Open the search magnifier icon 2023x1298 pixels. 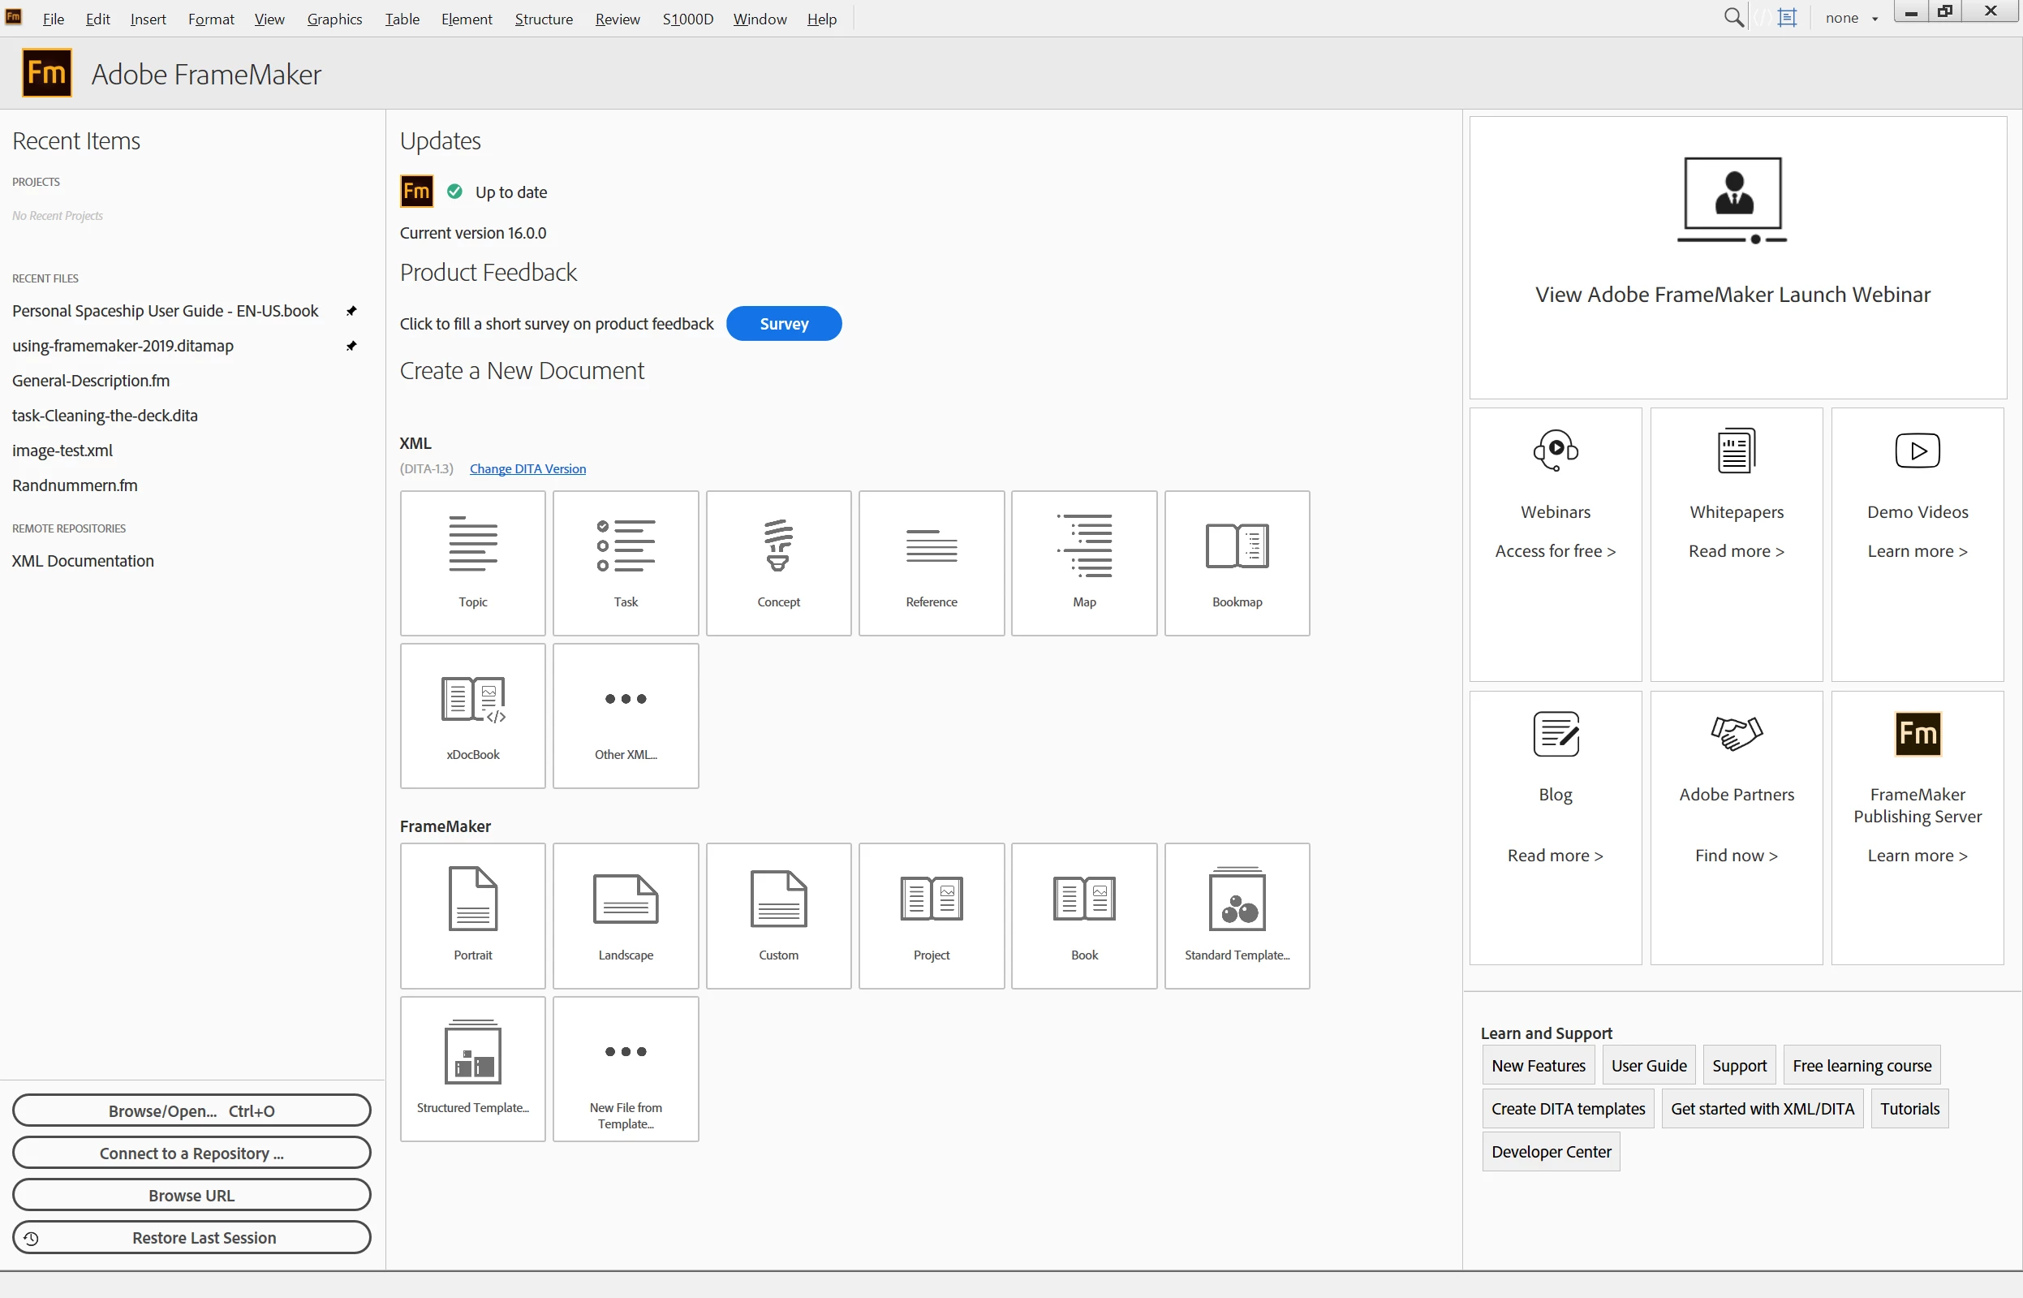click(x=1732, y=18)
